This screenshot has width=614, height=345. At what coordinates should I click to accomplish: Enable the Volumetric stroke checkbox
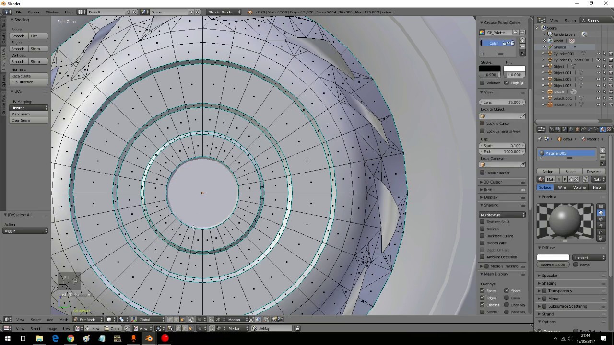coord(483,83)
